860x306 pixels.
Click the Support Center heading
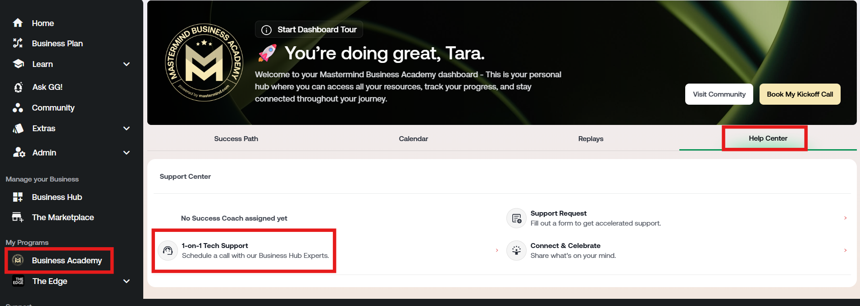(185, 176)
